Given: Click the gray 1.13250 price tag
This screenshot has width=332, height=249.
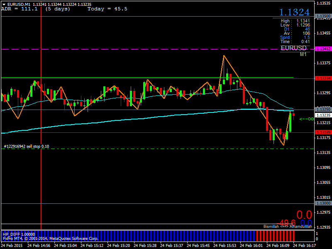Looking at the screenshot, I should click(323, 109).
